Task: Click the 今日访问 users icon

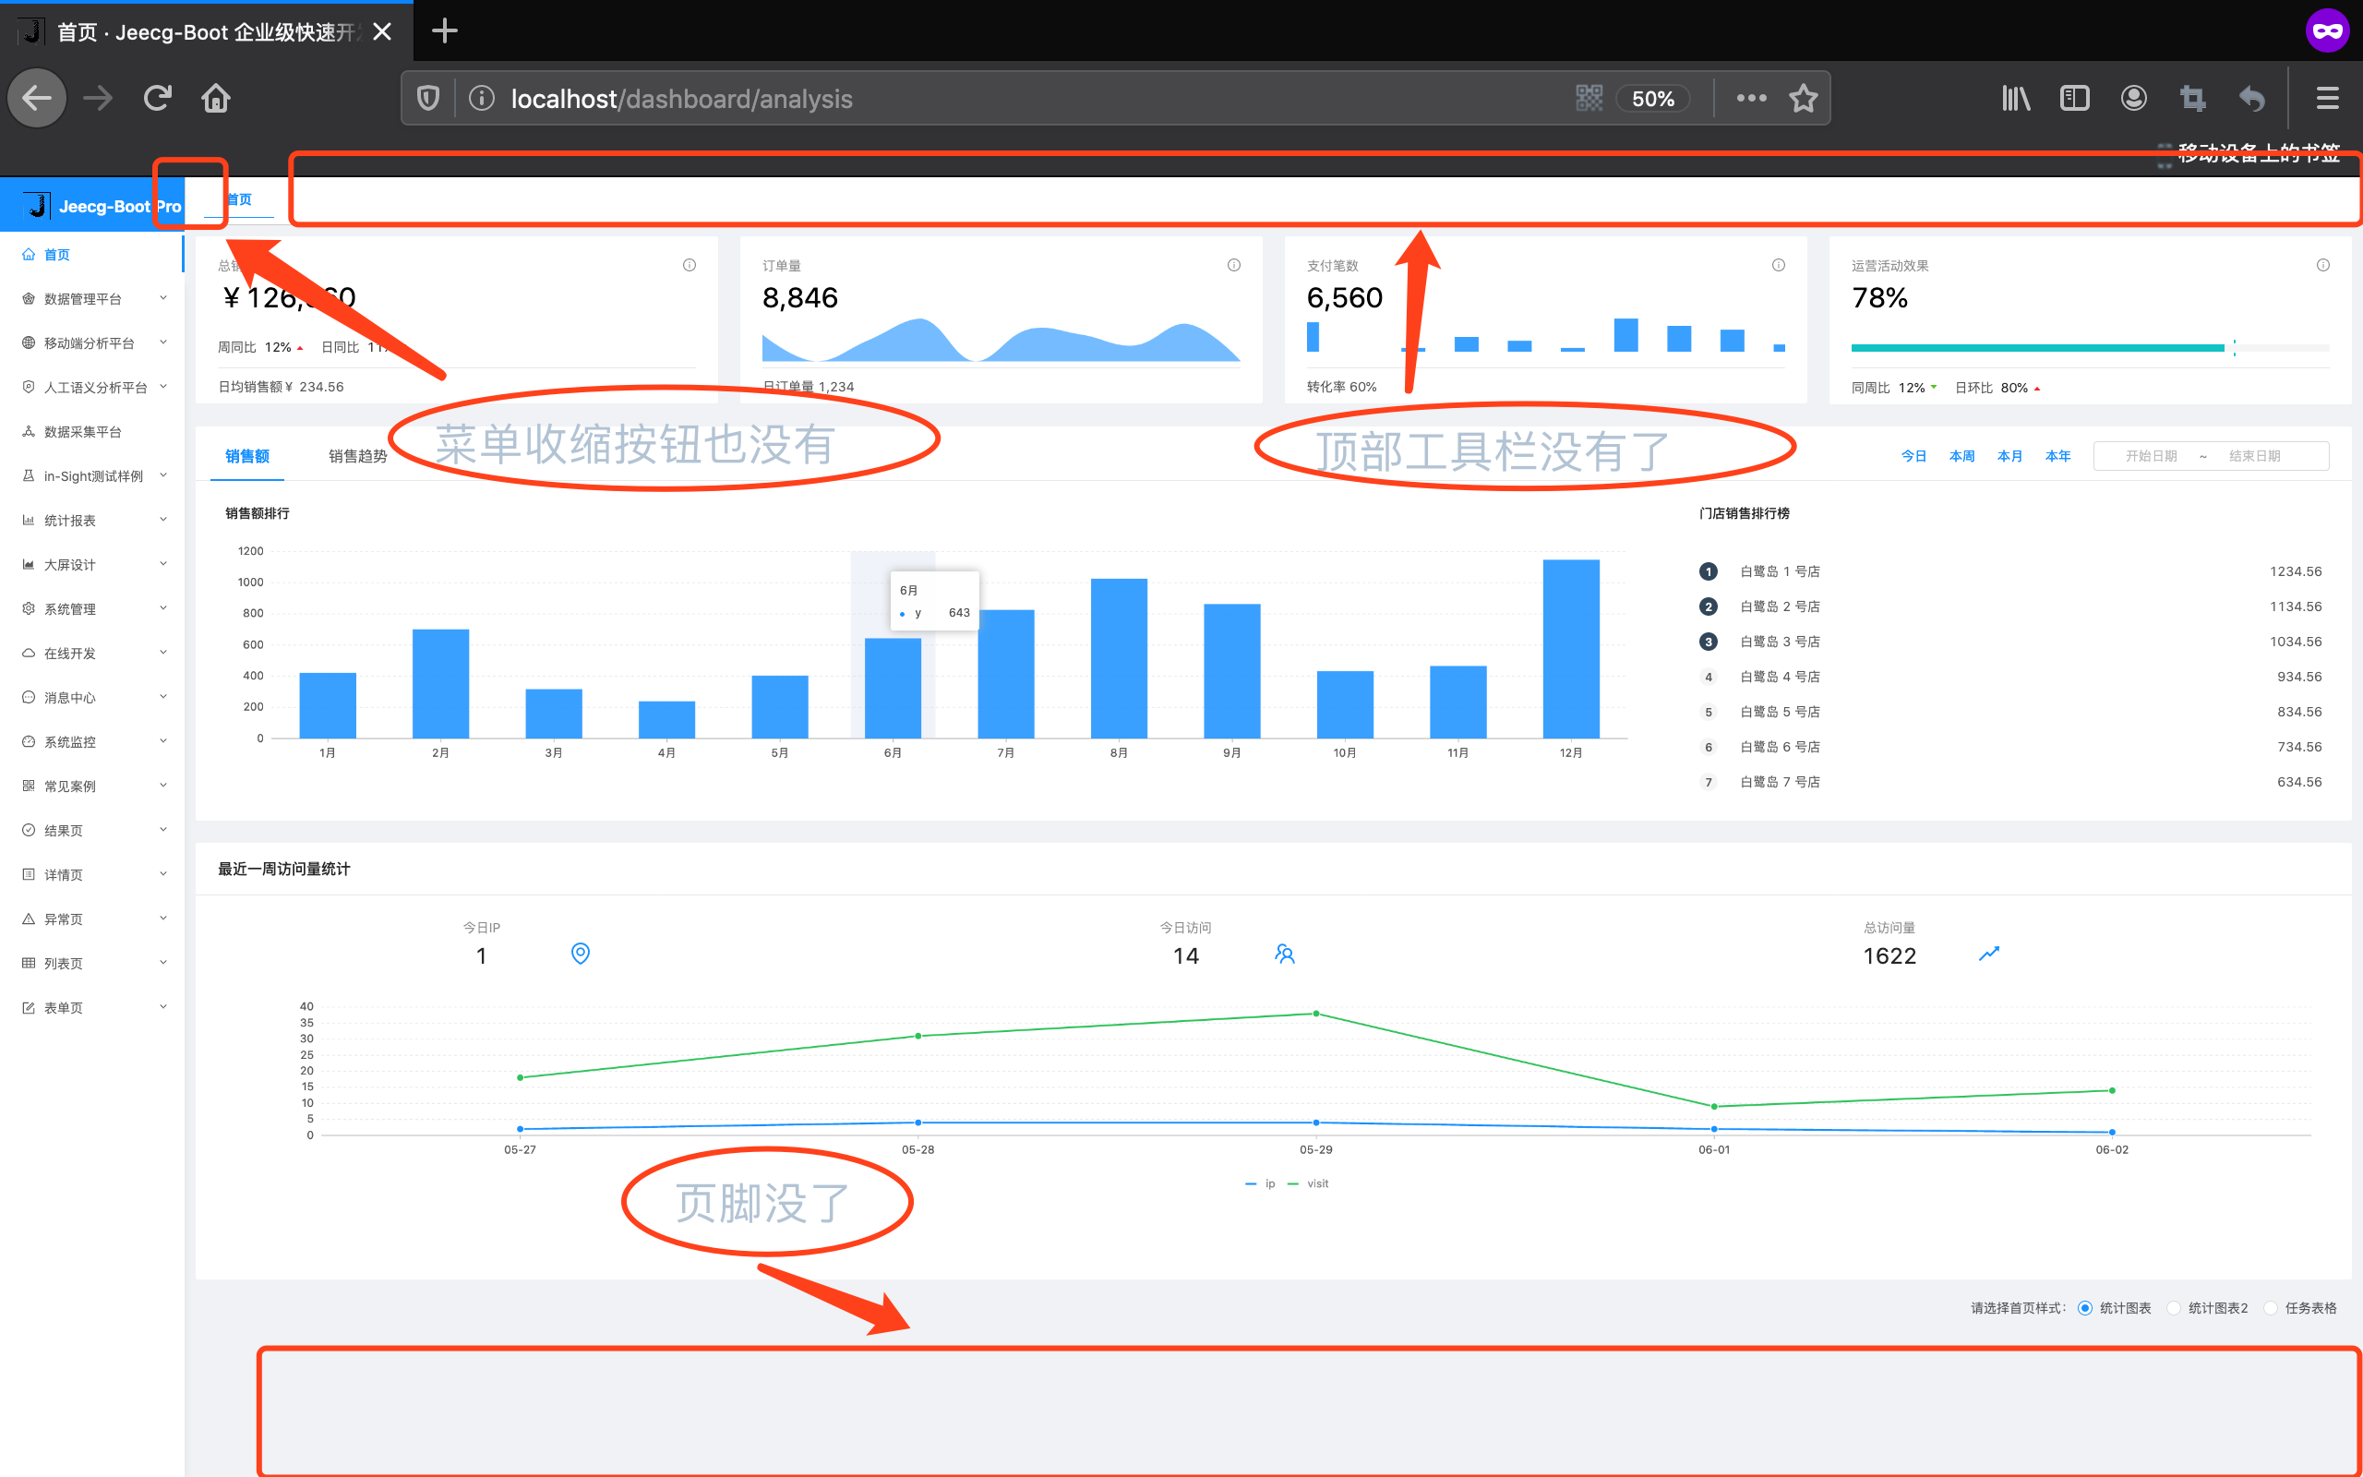Action: pos(1285,954)
